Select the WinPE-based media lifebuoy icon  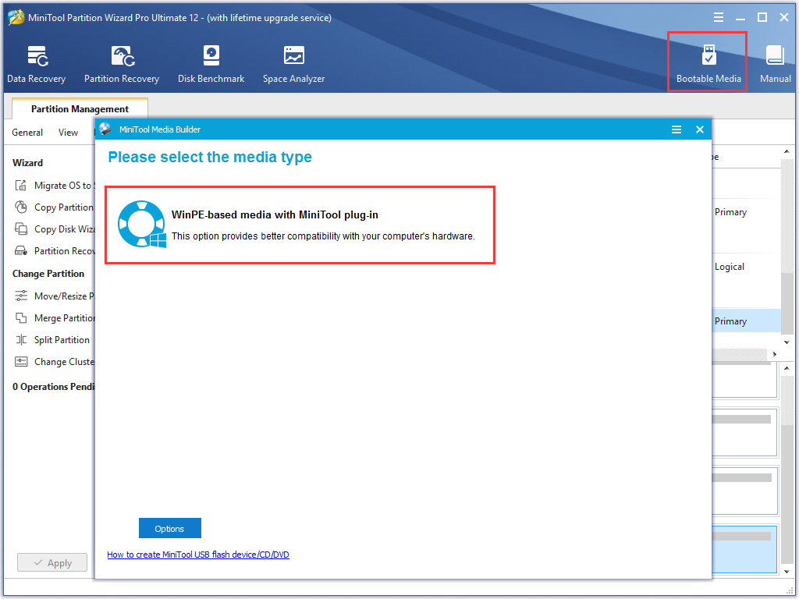[x=142, y=224]
